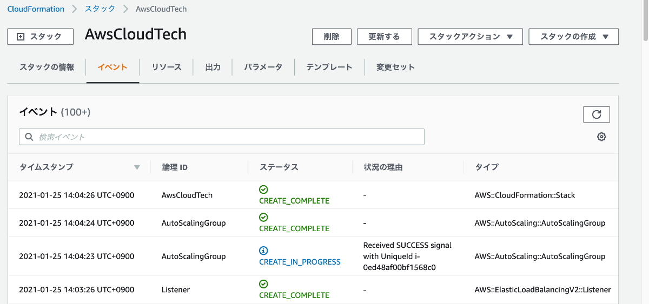649x304 pixels.
Task: Click the CloudFormation breadcrumb link
Action: pyautogui.click(x=36, y=9)
